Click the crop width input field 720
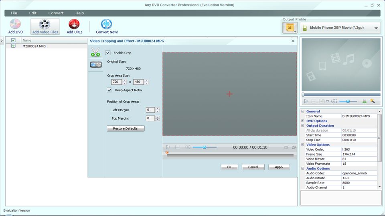The width and height of the screenshot is (385, 216). tap(116, 82)
